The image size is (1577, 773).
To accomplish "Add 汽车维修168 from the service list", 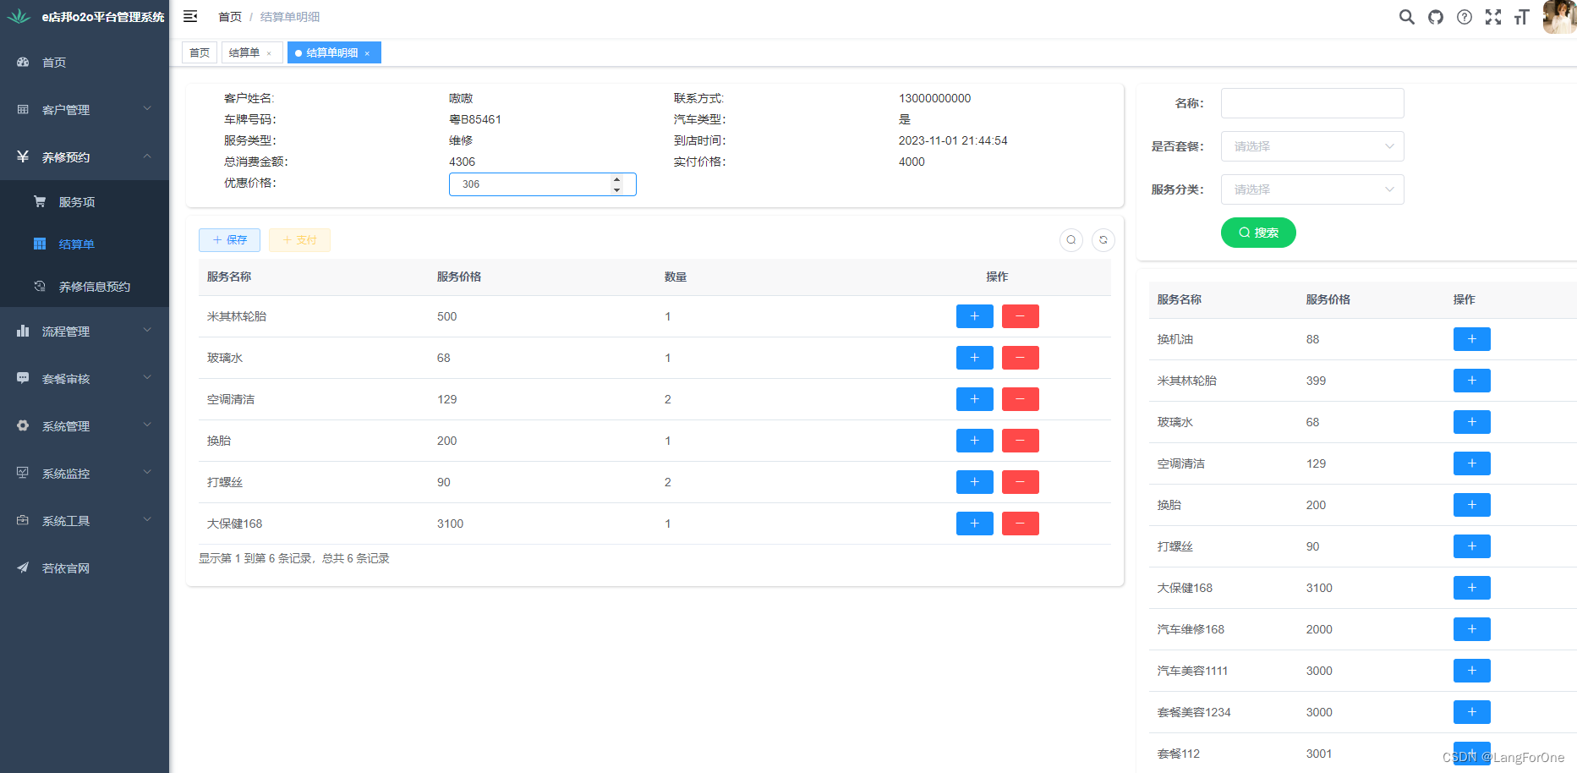I will [x=1472, y=629].
